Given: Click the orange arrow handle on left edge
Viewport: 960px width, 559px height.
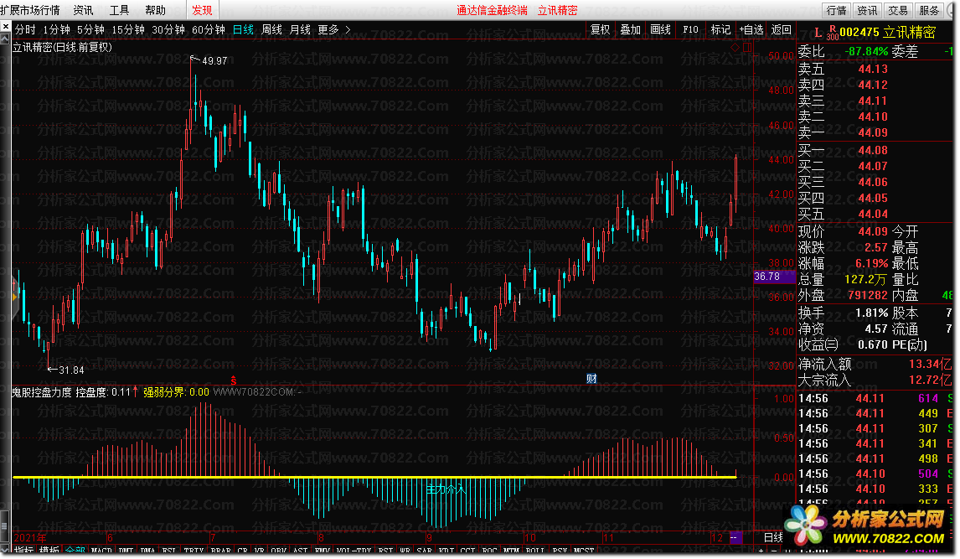Looking at the screenshot, I should coord(15,297).
